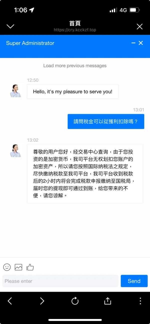Click Load more previous messages

coord(75,66)
